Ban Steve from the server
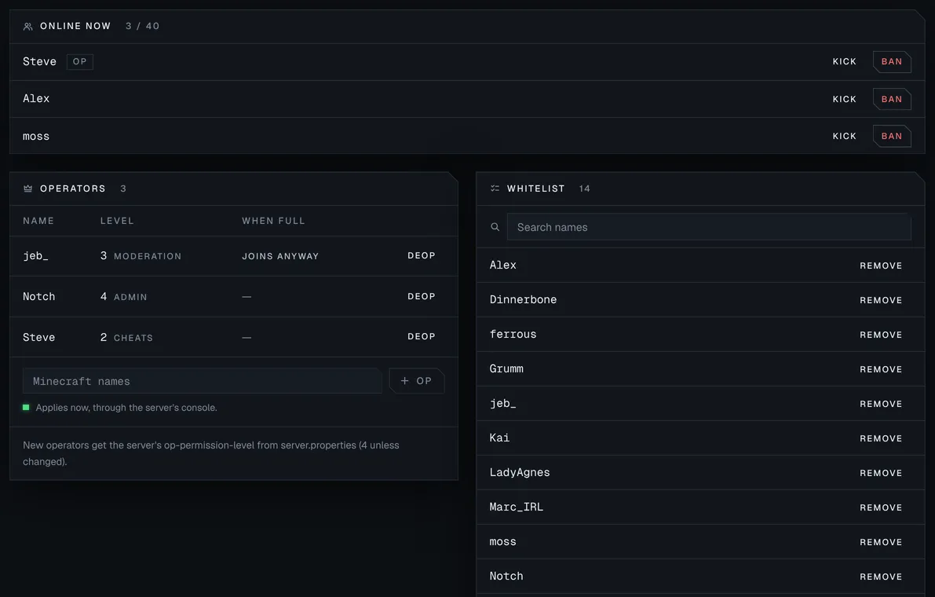The height and width of the screenshot is (597, 935). click(x=892, y=61)
